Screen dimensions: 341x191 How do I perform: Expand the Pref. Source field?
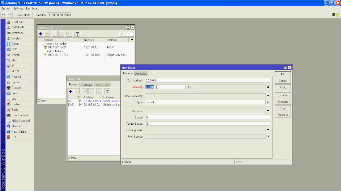click(268, 136)
